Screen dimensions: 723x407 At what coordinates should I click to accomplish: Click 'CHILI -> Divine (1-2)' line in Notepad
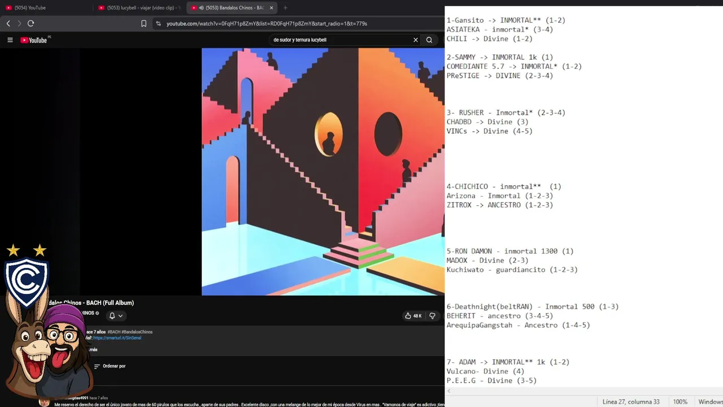click(x=489, y=39)
